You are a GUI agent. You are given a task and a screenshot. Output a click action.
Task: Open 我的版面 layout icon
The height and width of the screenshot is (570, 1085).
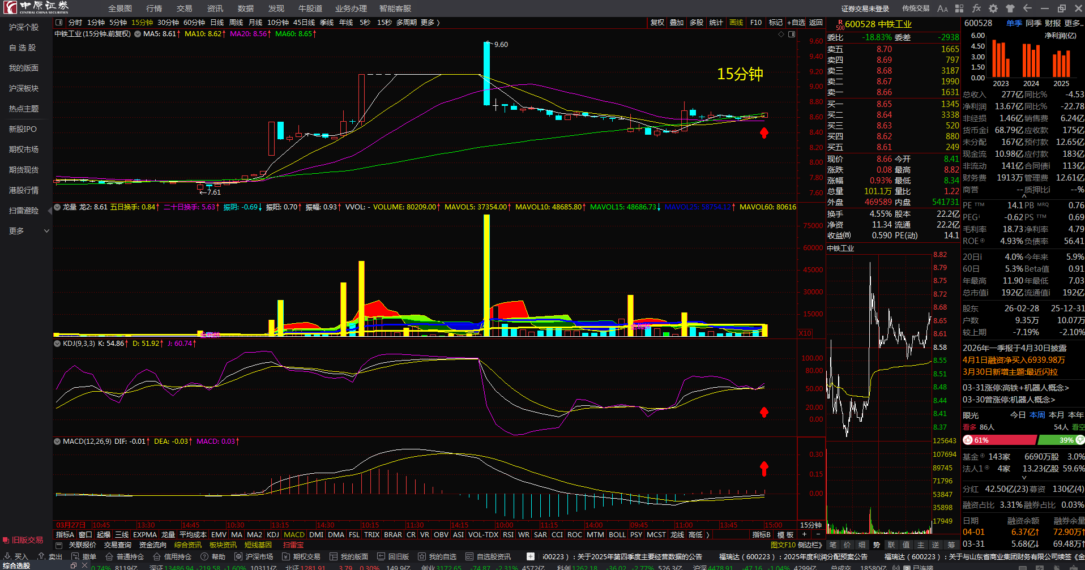pos(334,556)
